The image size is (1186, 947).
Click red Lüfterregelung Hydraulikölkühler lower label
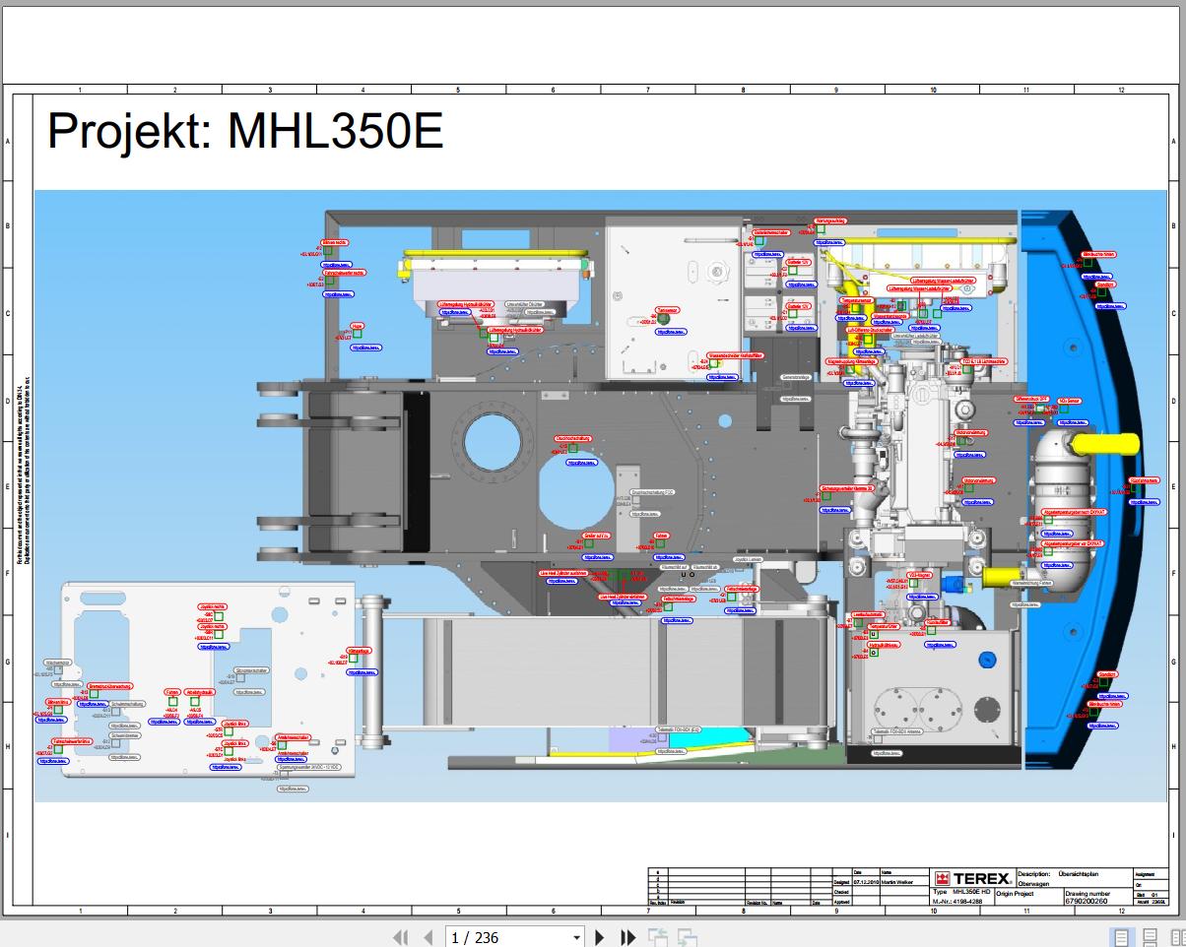tap(515, 330)
